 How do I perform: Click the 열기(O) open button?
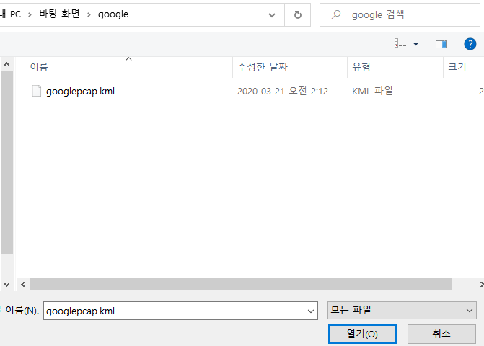(x=362, y=334)
